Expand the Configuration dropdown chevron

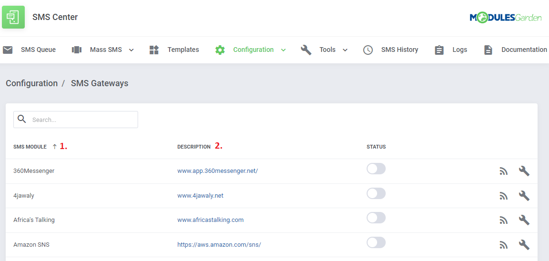[284, 50]
